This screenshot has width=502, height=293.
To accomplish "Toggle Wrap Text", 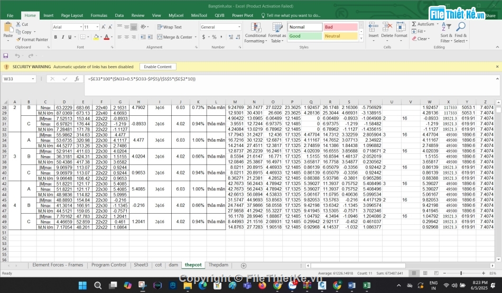I will point(170,28).
